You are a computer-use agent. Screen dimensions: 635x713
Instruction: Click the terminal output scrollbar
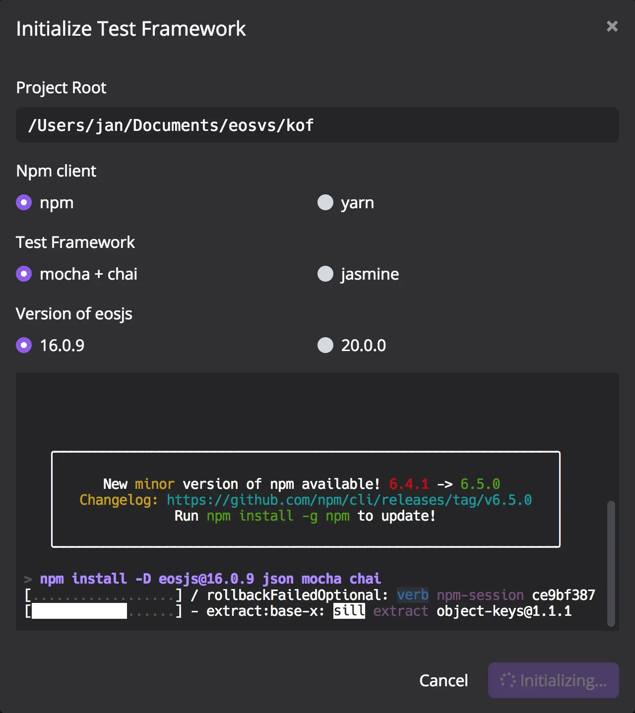click(611, 563)
